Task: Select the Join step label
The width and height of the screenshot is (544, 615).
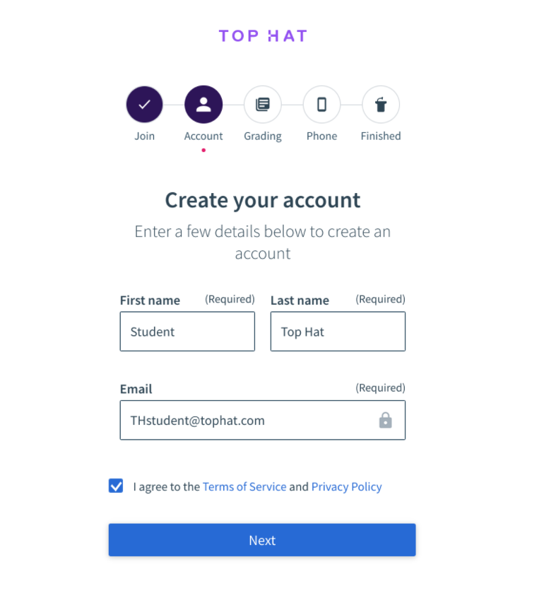Action: [144, 136]
